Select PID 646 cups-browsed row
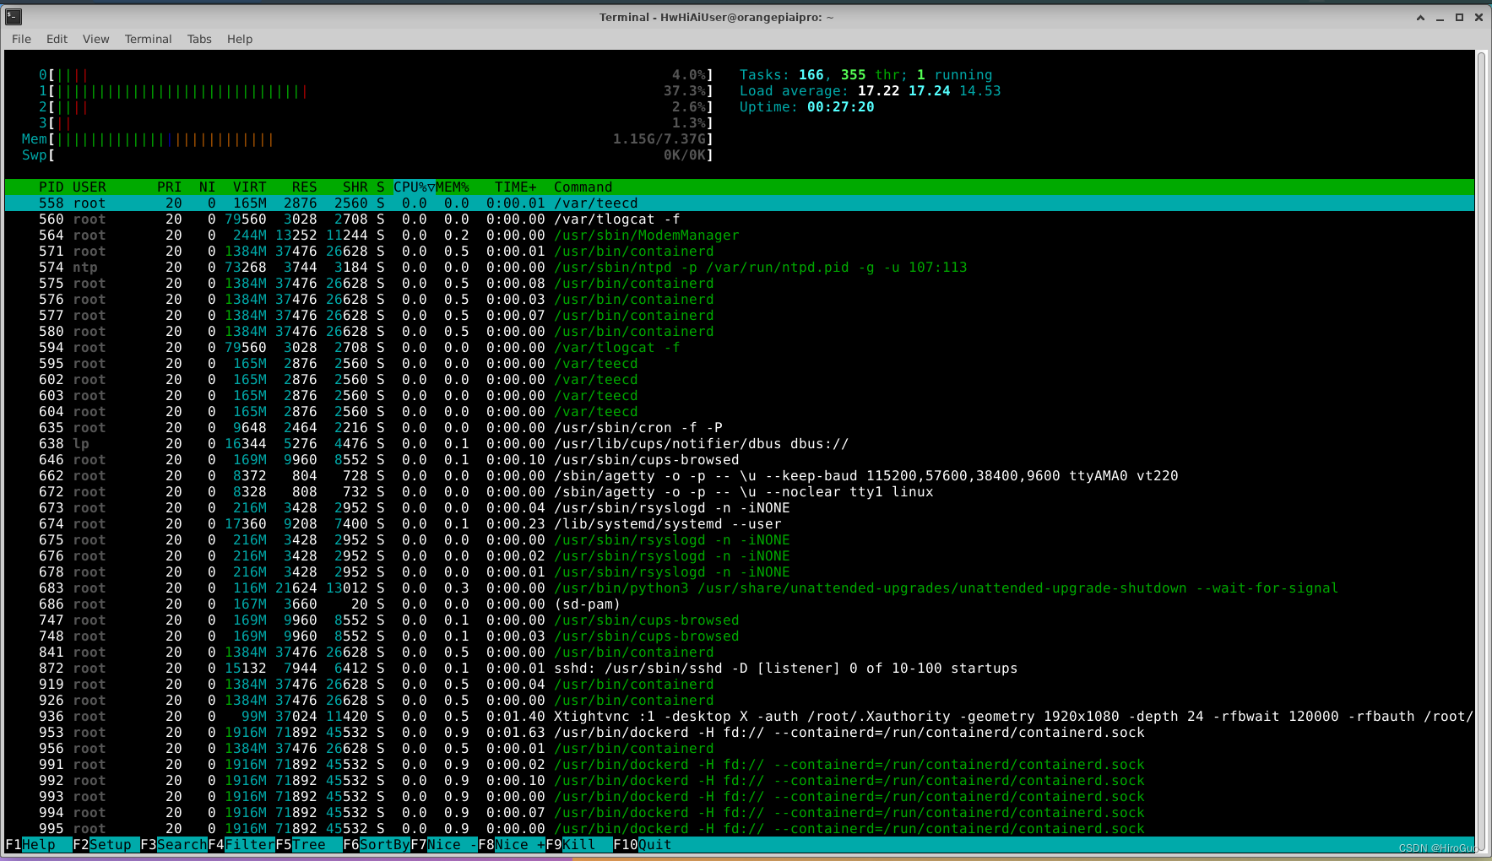1492x861 pixels. tap(739, 460)
